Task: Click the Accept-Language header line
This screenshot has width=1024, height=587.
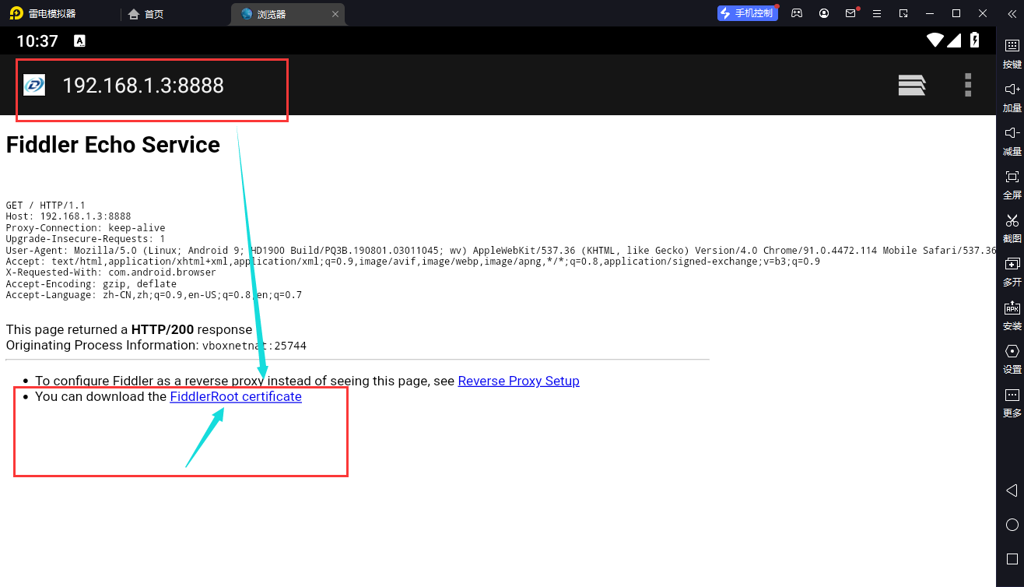Action: 153,295
